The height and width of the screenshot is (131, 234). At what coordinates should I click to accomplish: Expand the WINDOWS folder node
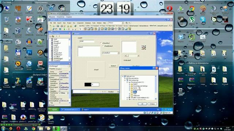click(x=129, y=96)
